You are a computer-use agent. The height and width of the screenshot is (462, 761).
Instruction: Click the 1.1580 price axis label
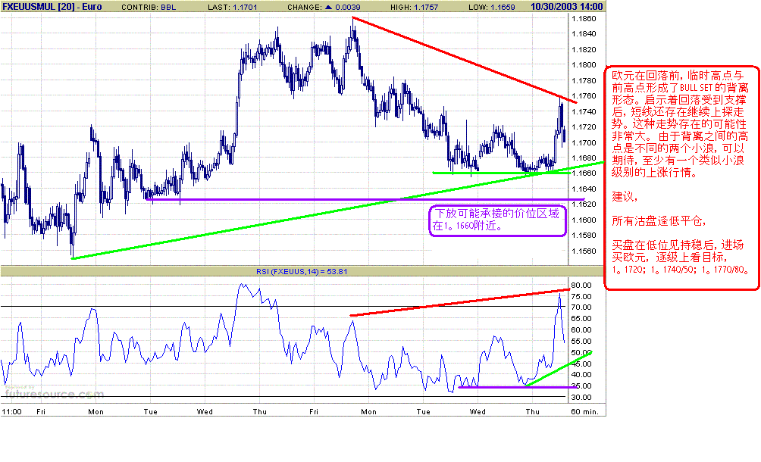tap(584, 236)
